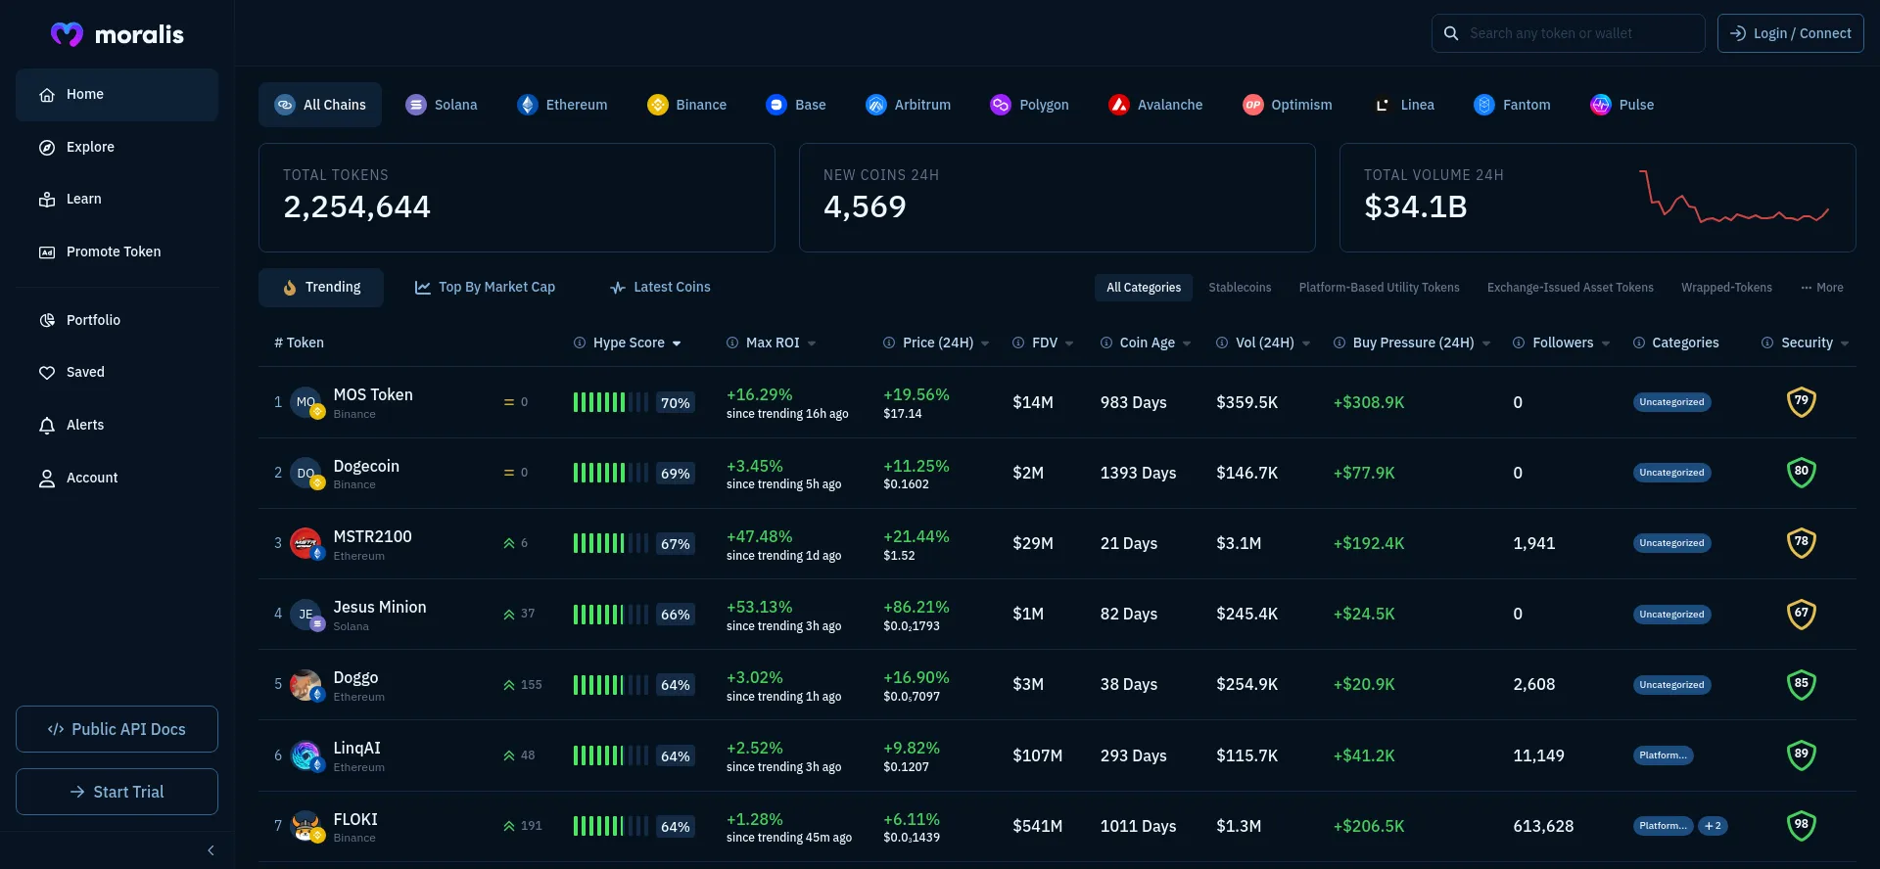The image size is (1880, 869).
Task: Click the Login / Connect button
Action: [1790, 33]
